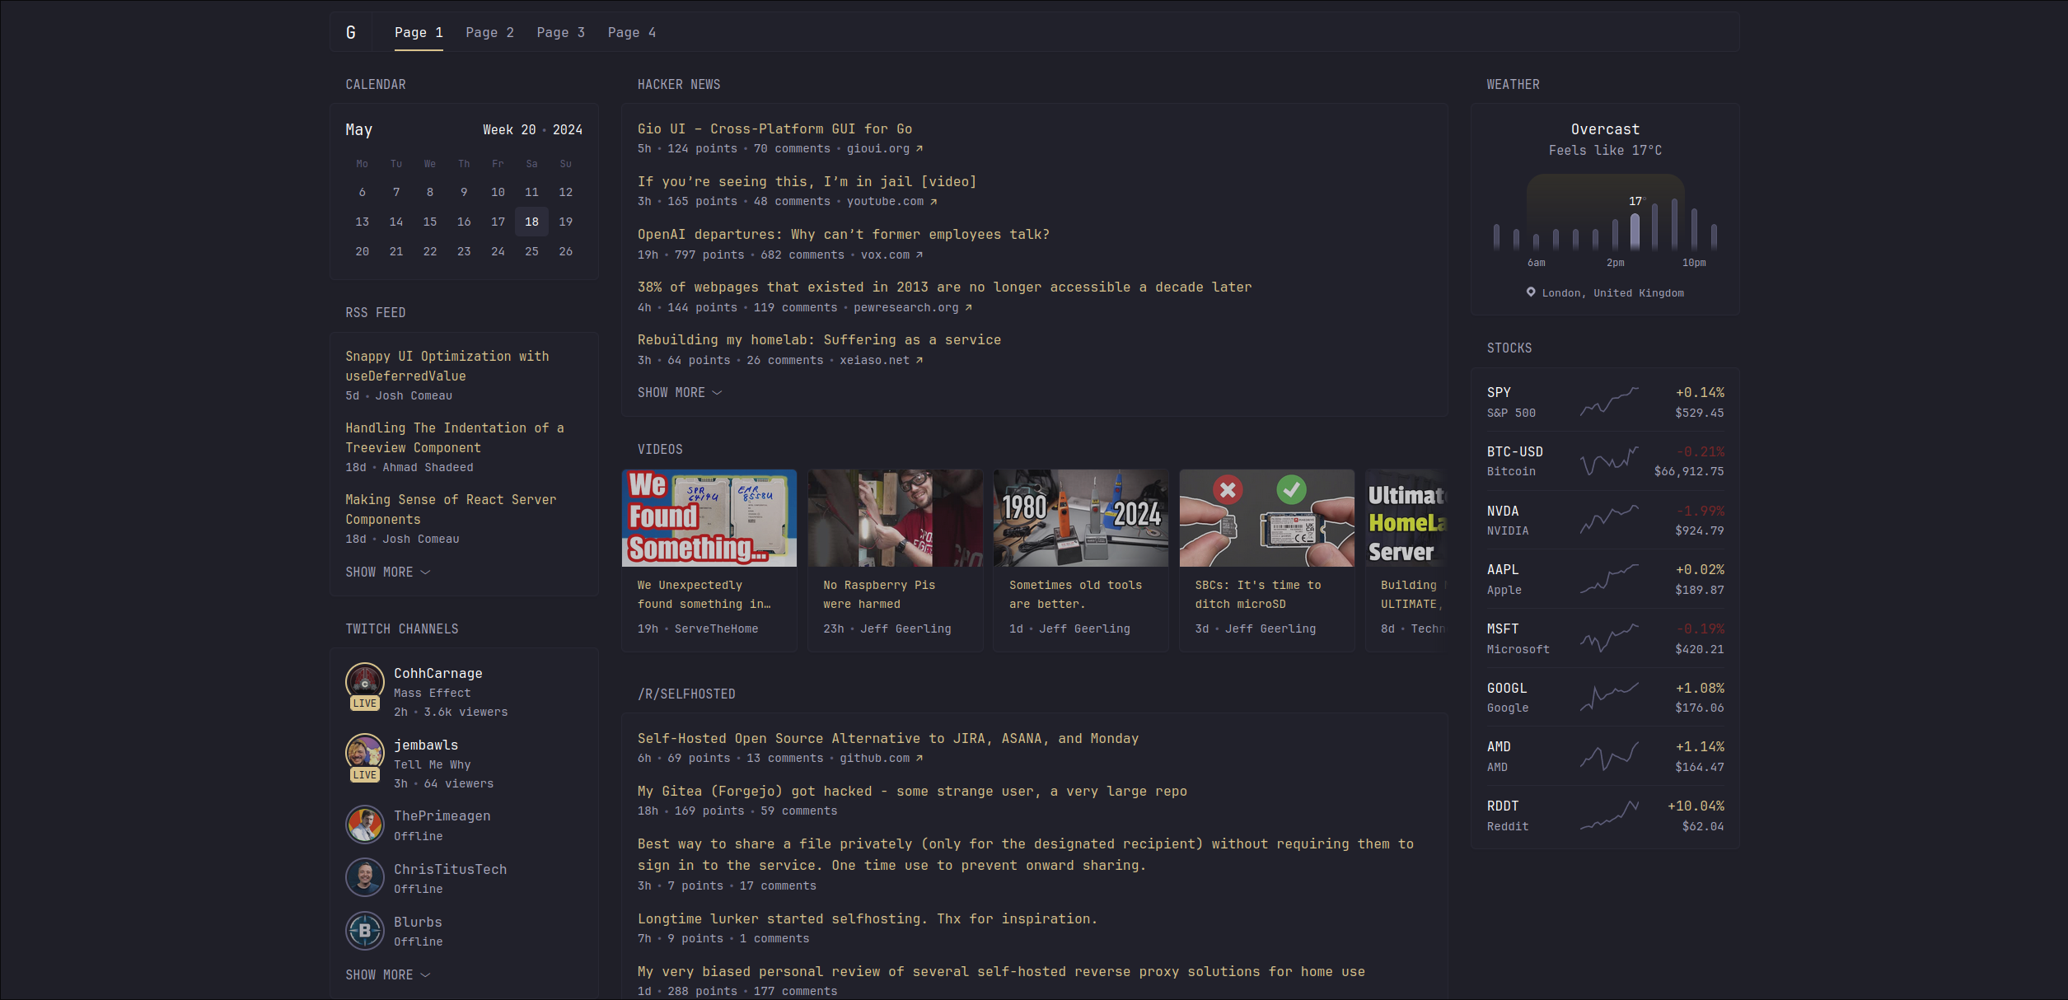This screenshot has width=2068, height=1000.
Task: Click the NVDA stock sparkline chart
Action: tap(1609, 521)
